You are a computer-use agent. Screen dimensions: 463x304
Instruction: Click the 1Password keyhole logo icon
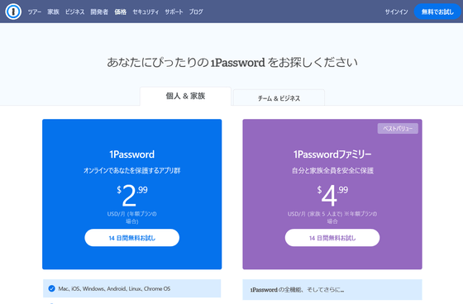13,12
